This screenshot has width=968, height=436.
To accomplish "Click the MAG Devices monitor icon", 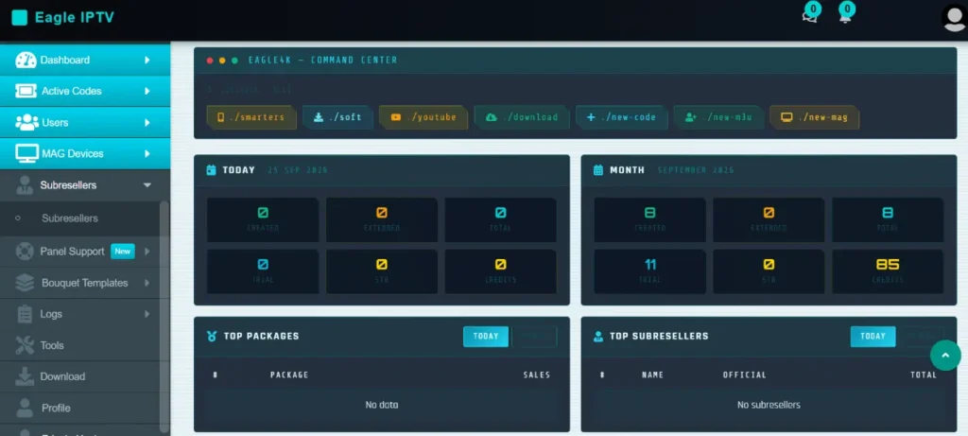I will pyautogui.click(x=26, y=153).
